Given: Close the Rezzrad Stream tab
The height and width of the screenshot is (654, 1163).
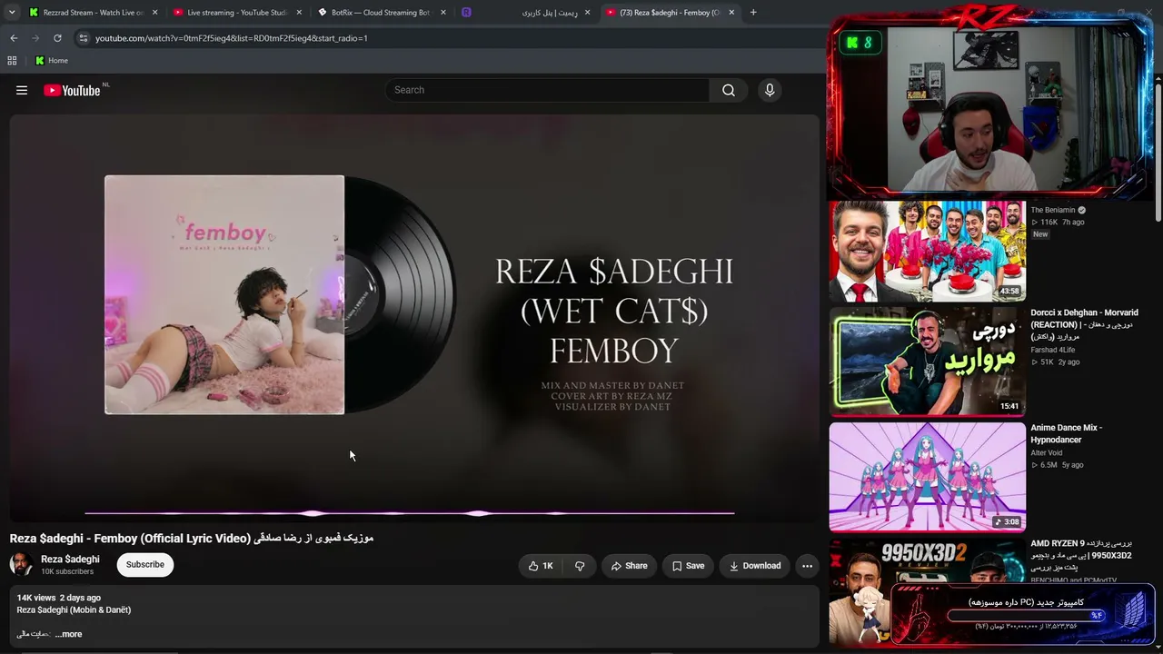Looking at the screenshot, I should [154, 13].
